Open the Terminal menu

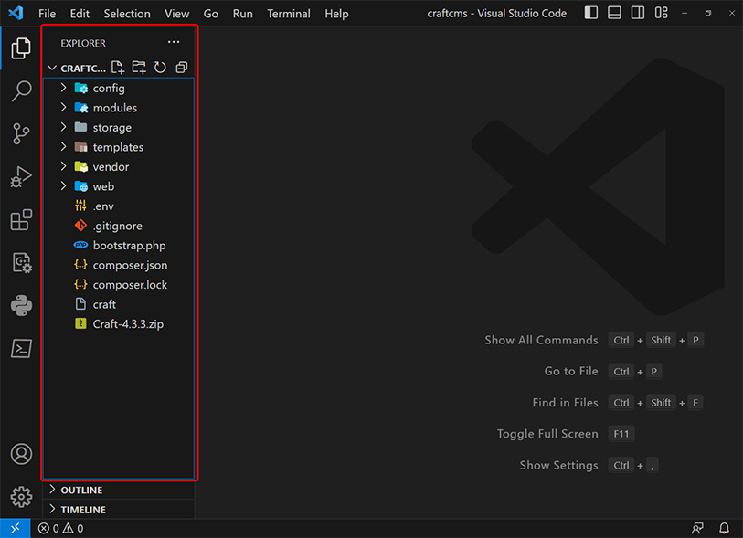[x=289, y=14]
